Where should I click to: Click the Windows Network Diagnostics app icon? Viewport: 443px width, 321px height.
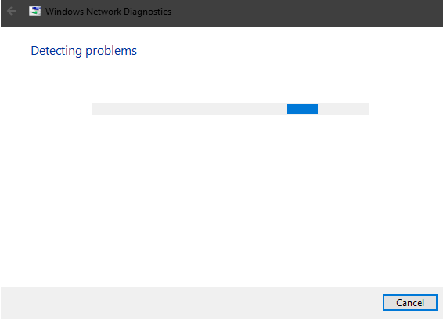[x=34, y=11]
